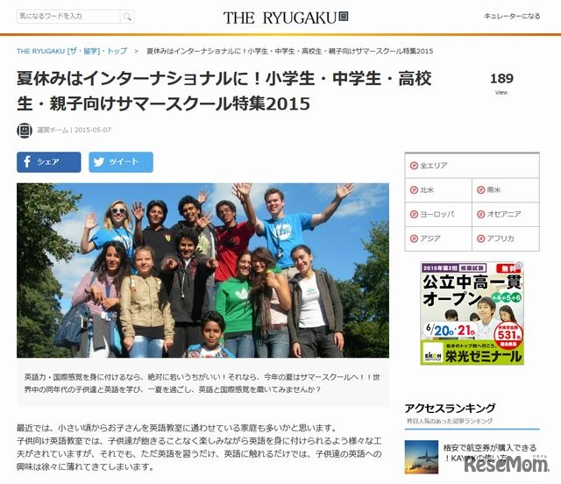Click the Facebook f icon
Image resolution: width=561 pixels, height=484 pixels.
pos(27,162)
